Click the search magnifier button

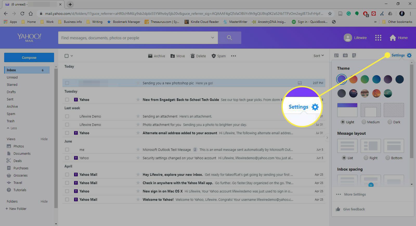(x=229, y=38)
